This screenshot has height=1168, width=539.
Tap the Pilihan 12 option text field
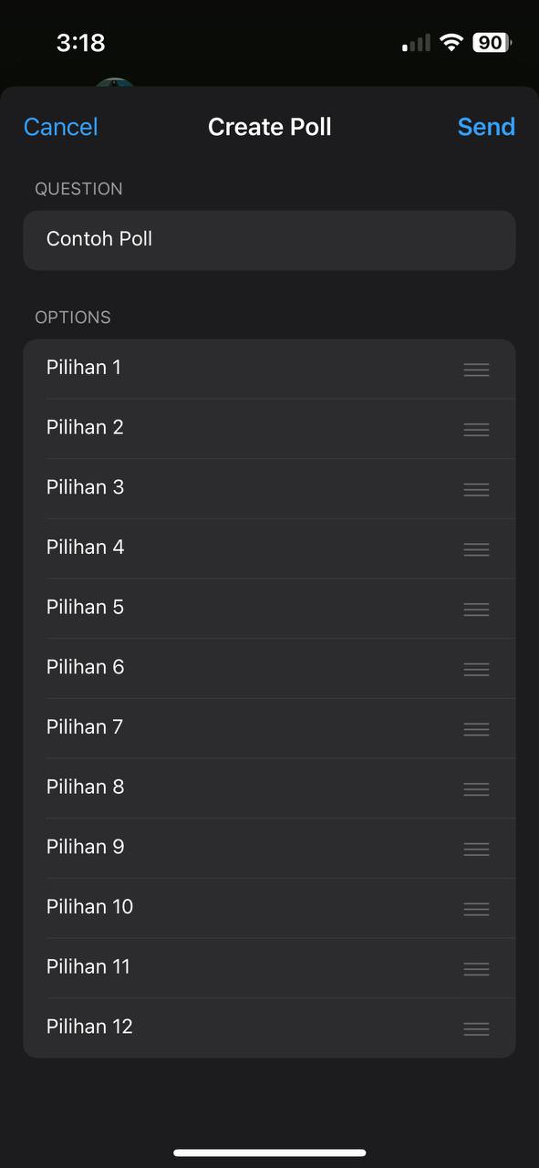[246, 1027]
